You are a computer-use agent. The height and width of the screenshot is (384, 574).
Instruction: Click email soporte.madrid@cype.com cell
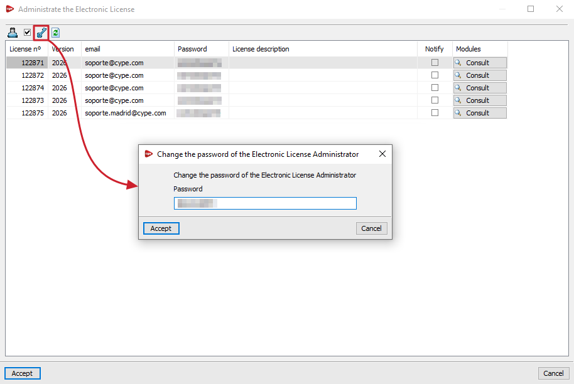[x=127, y=113]
